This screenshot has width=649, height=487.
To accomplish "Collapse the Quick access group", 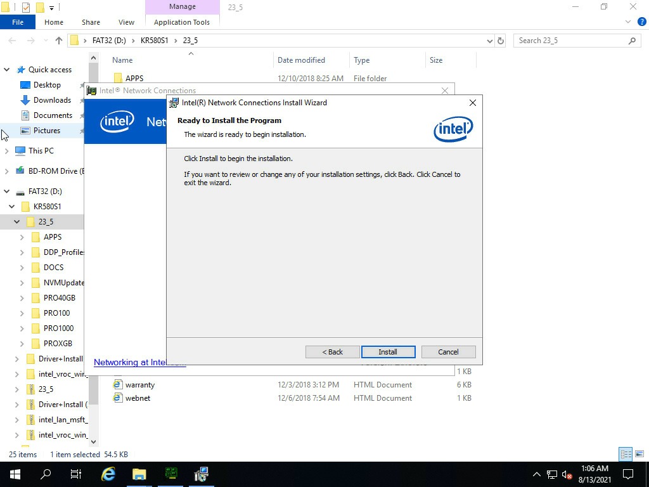I will (x=6, y=70).
